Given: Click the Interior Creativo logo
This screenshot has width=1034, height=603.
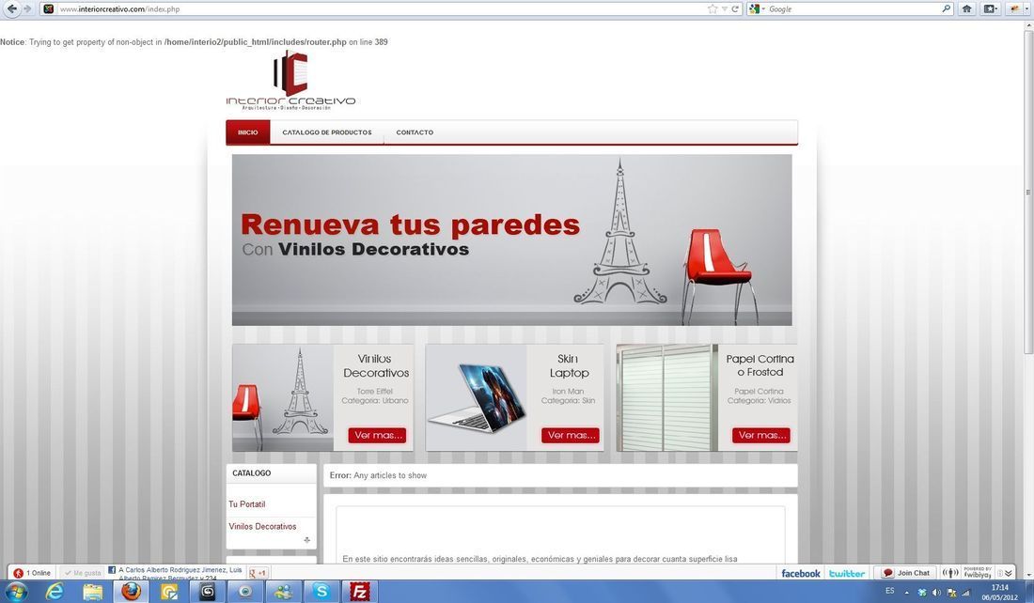Looking at the screenshot, I should (290, 80).
